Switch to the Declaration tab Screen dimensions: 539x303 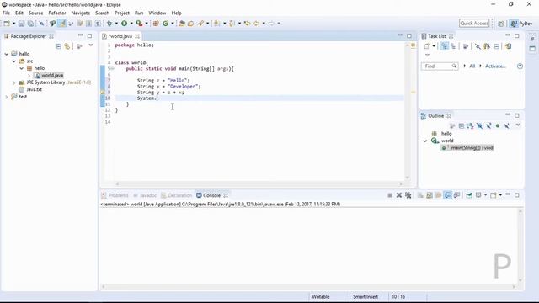pyautogui.click(x=176, y=195)
